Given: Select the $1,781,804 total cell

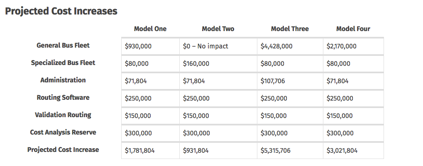Looking at the screenshot, I should coord(140,151).
